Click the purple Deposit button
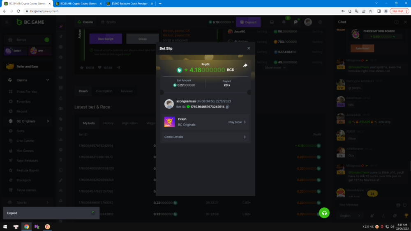411x231 pixels. pyautogui.click(x=248, y=22)
